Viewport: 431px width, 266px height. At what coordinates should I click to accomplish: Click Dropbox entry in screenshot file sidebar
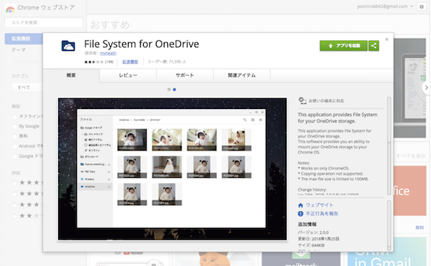pos(95,179)
